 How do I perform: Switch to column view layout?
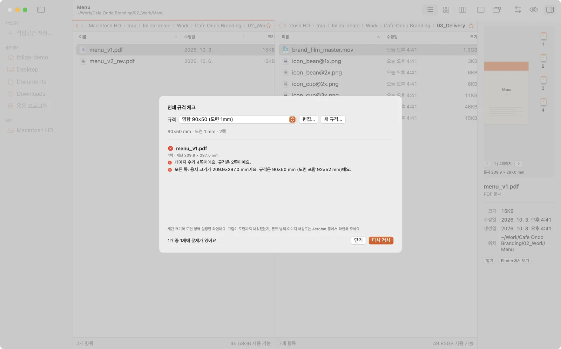[462, 10]
